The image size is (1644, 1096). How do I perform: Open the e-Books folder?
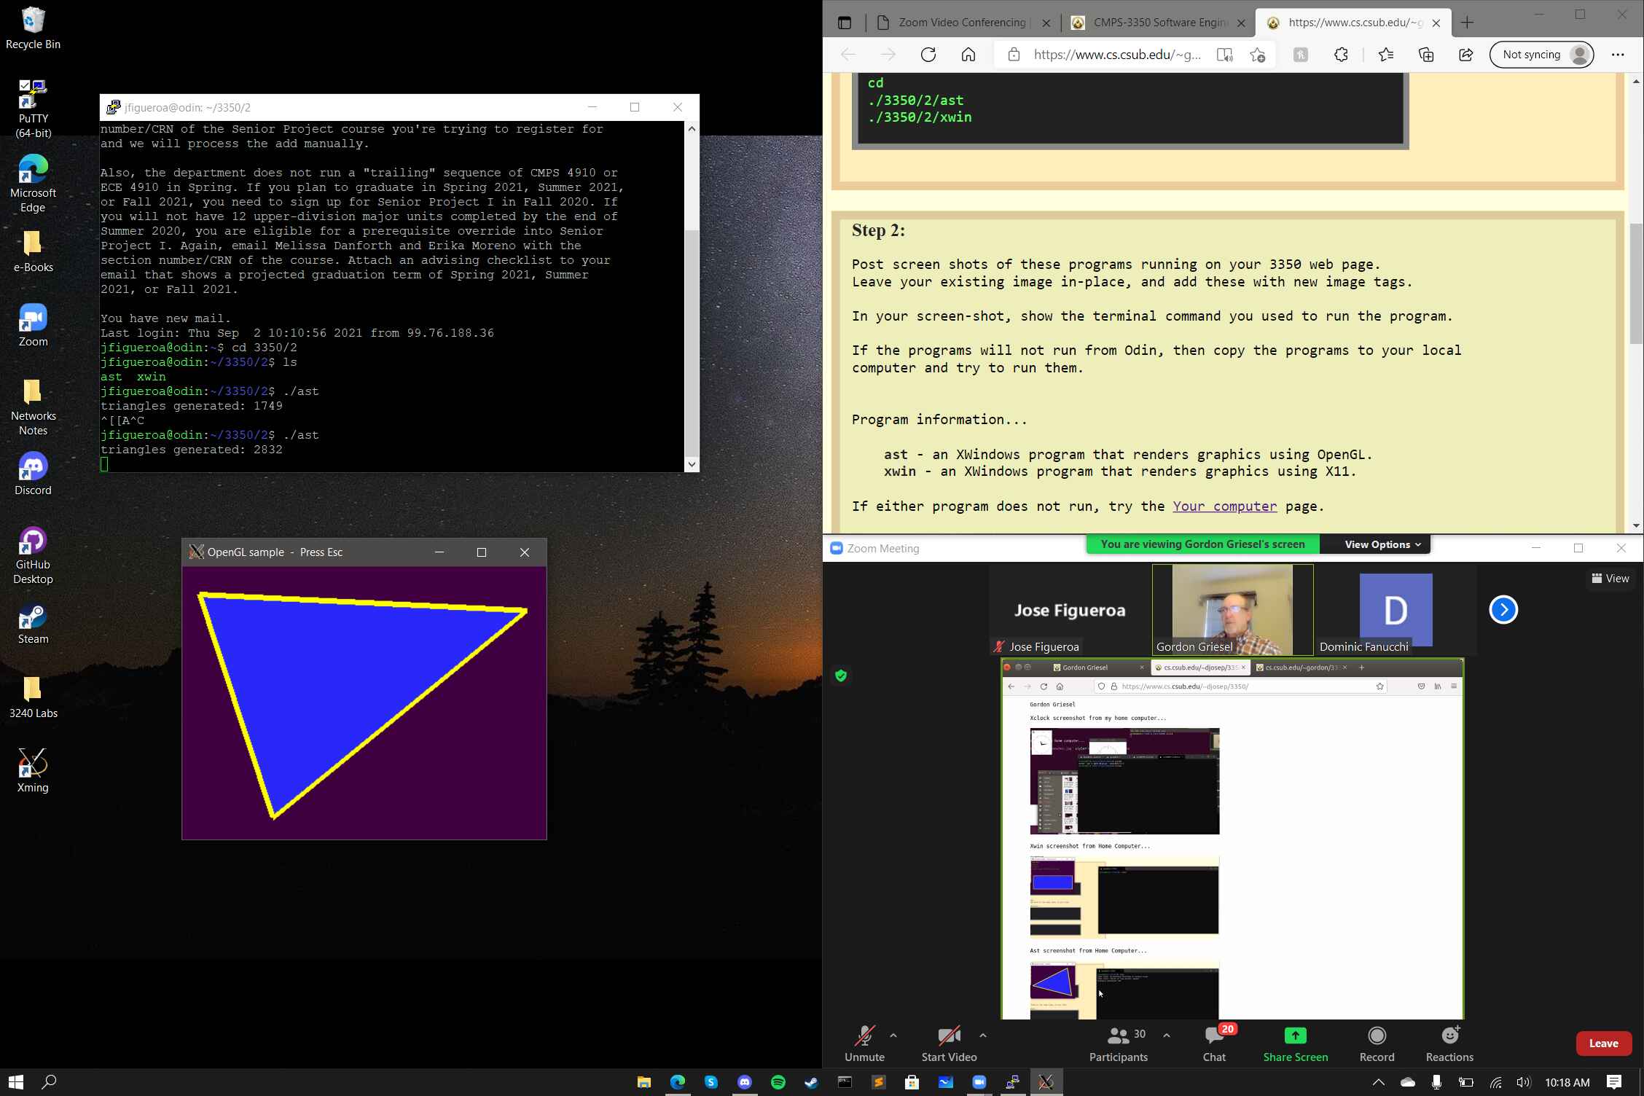click(x=33, y=251)
